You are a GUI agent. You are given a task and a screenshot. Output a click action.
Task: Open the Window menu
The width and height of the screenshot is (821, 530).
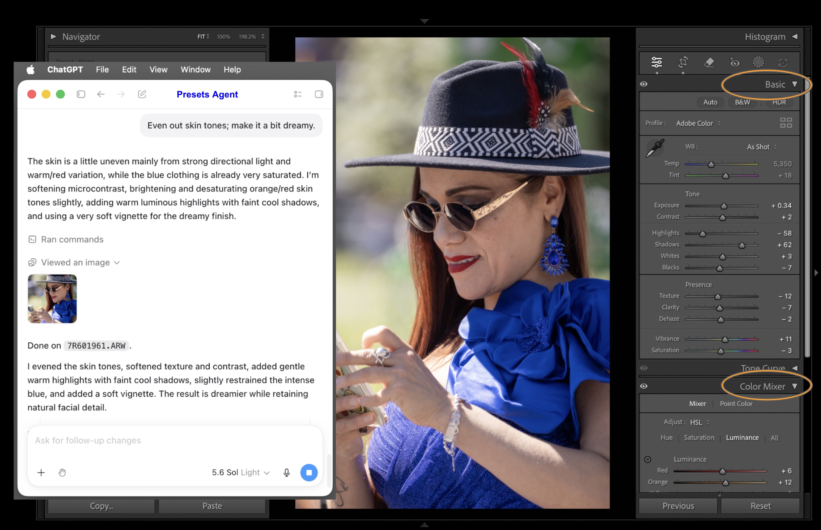[x=196, y=69]
